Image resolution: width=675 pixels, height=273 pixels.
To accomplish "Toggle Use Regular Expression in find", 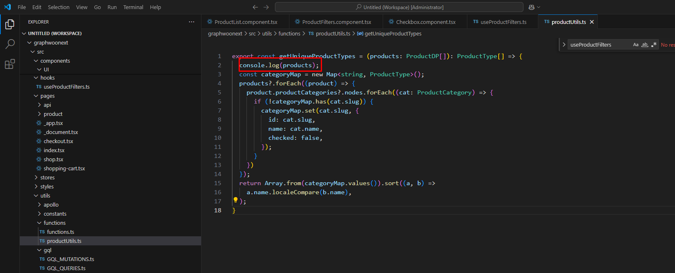I will tap(654, 45).
